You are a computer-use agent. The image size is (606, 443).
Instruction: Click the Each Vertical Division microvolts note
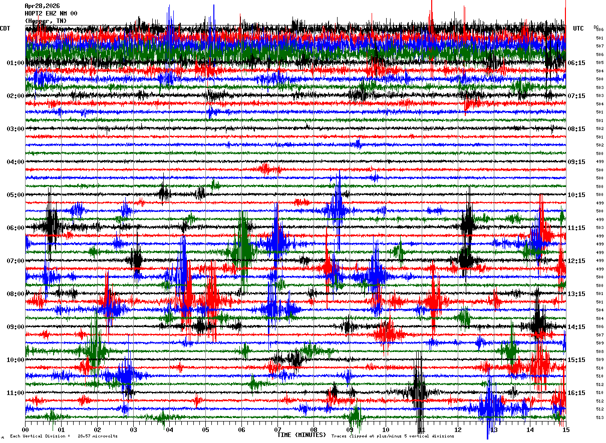point(64,436)
